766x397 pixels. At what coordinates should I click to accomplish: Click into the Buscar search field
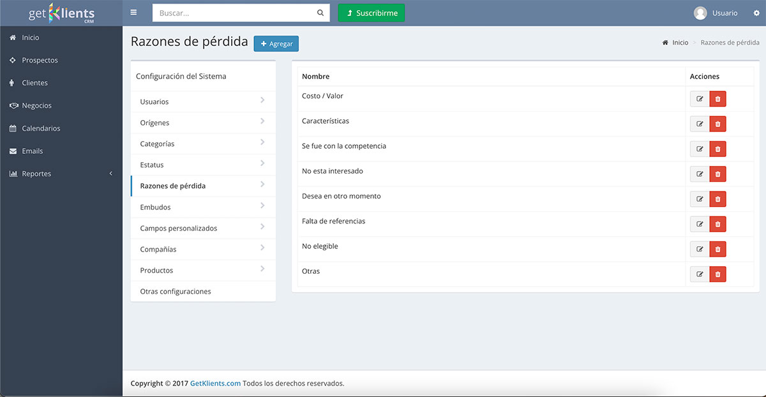coord(234,13)
